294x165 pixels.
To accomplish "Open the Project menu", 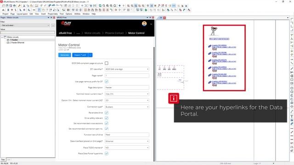I will tap(5, 14).
